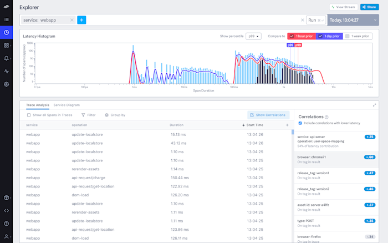
Task: Sort by operation column header
Action: coord(79,125)
